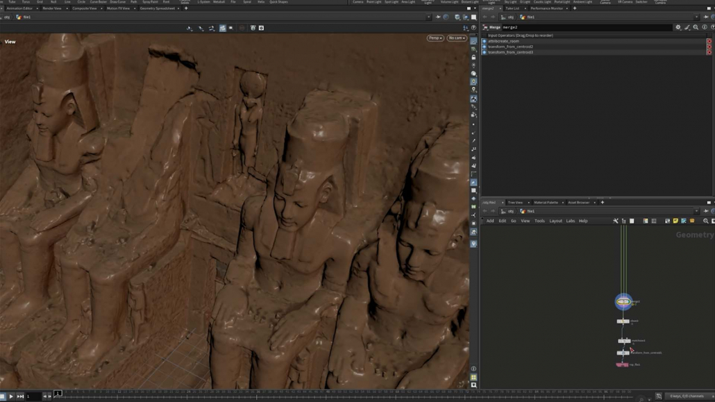Image resolution: width=715 pixels, height=402 pixels.
Task: Open the Layout menu in network editor
Action: (x=555, y=221)
